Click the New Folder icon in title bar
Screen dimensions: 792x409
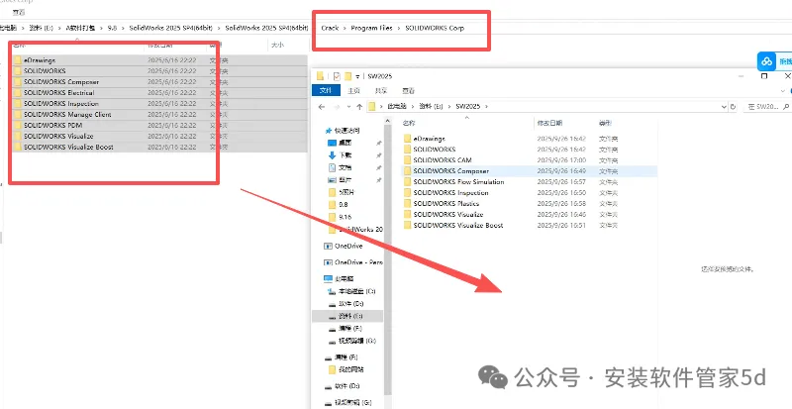click(x=348, y=76)
